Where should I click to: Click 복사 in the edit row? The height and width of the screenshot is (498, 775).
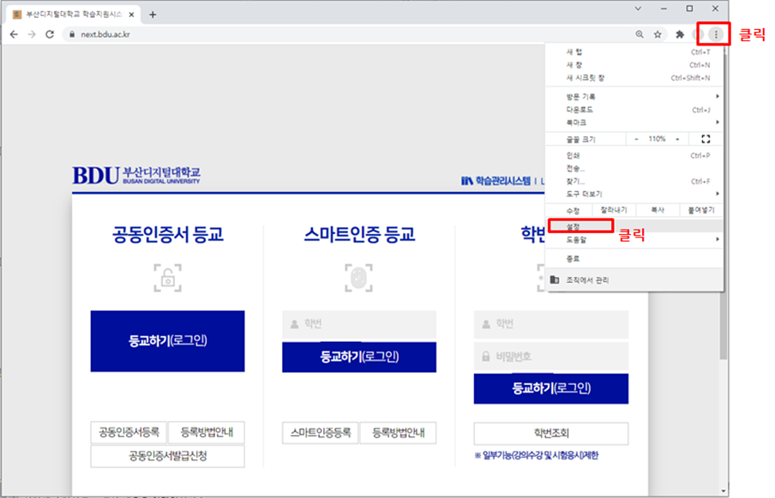coord(658,210)
